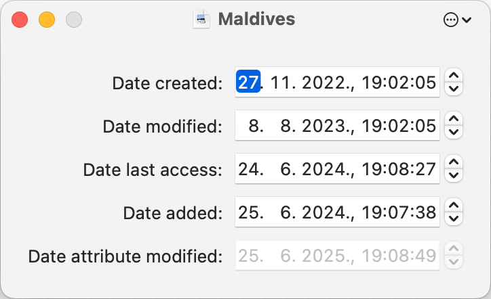Open the ellipsis more-options menu
Image resolution: width=491 pixels, height=299 pixels.
tap(457, 20)
